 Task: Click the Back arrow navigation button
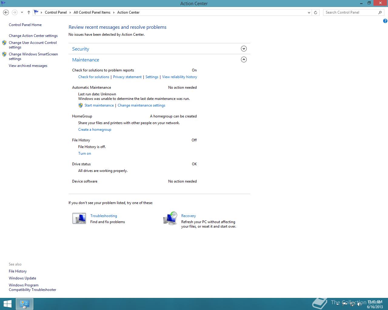[x=6, y=12]
